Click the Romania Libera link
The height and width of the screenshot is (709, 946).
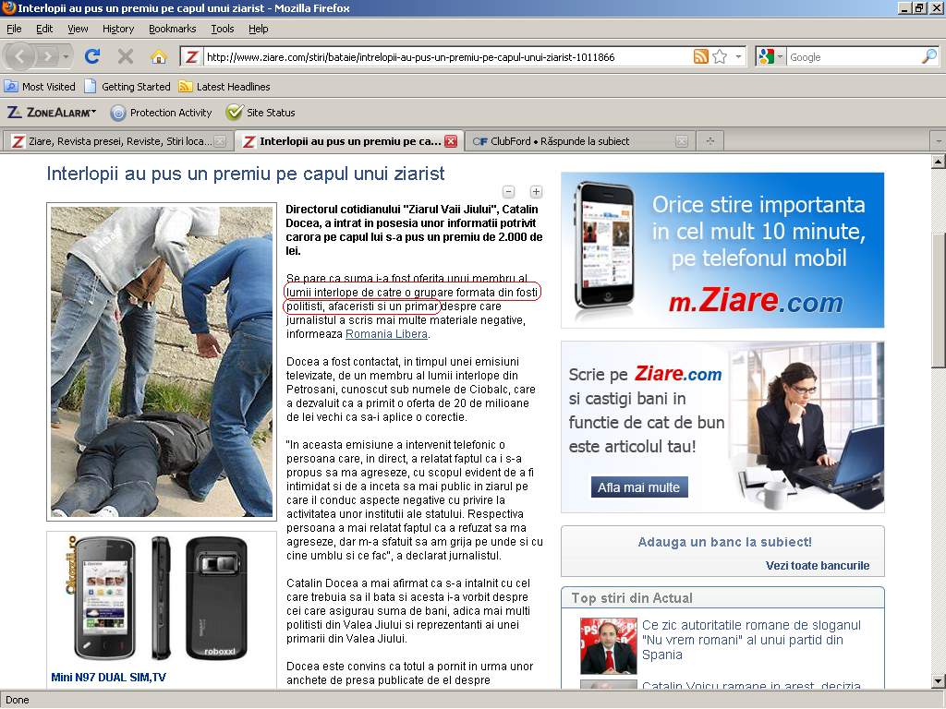(386, 334)
